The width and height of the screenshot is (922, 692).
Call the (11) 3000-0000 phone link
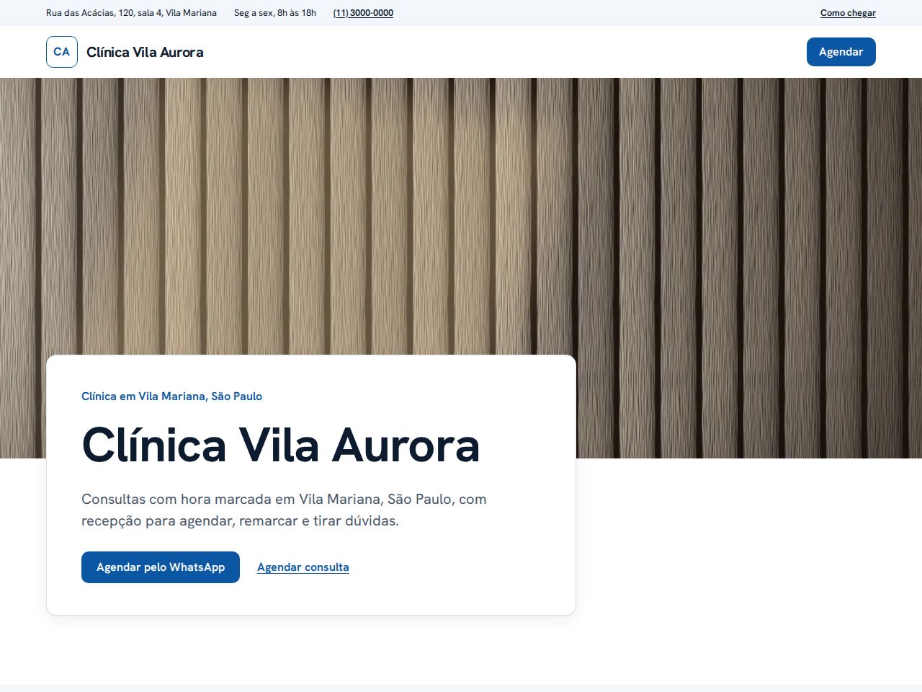pyautogui.click(x=363, y=13)
